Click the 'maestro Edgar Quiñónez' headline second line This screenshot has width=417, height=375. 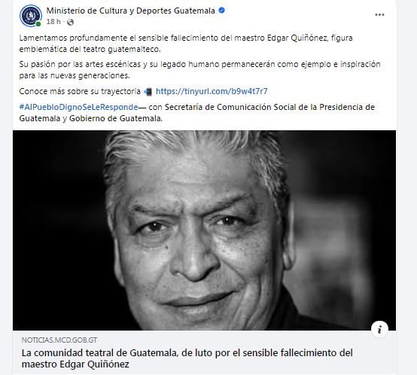pyautogui.click(x=75, y=364)
